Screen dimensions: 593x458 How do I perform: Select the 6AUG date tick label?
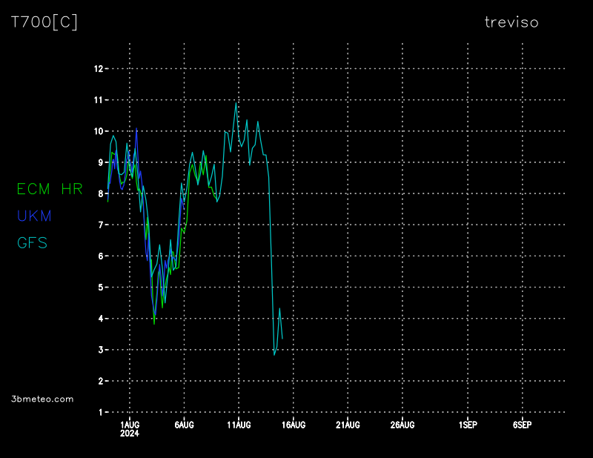184,425
